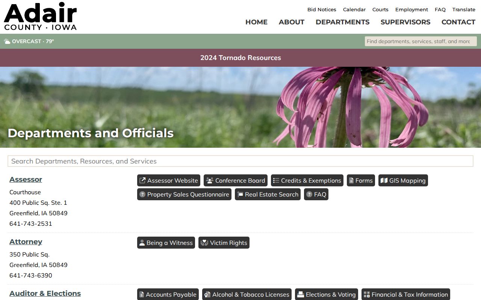
Task: Click the document icon on Forms
Action: (x=351, y=180)
